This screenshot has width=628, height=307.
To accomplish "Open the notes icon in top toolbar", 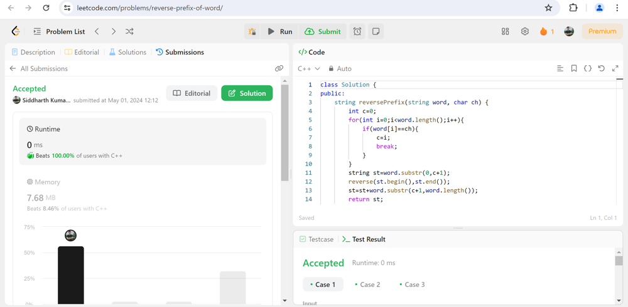I will point(376,31).
